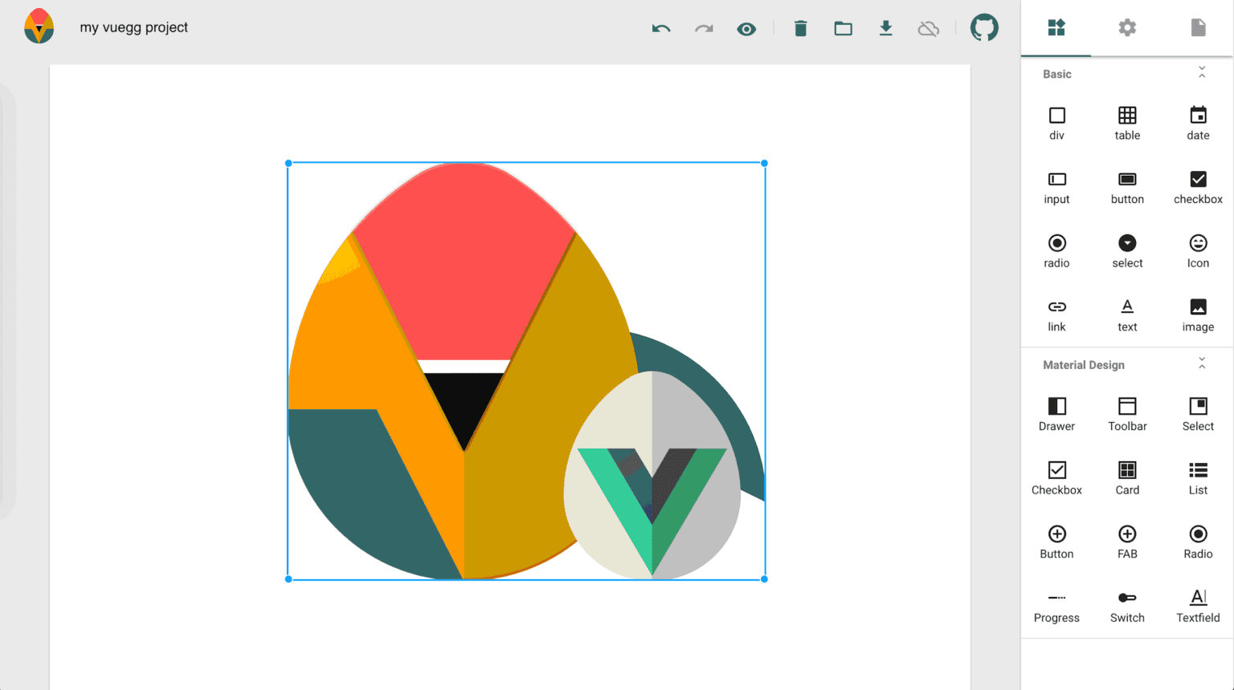Select the radio component in Basic
This screenshot has width=1234, height=690.
[x=1056, y=250]
